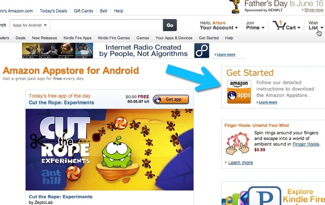325x205 pixels.
Task: Open the Kindle Fire Games tab
Action: click(x=114, y=38)
